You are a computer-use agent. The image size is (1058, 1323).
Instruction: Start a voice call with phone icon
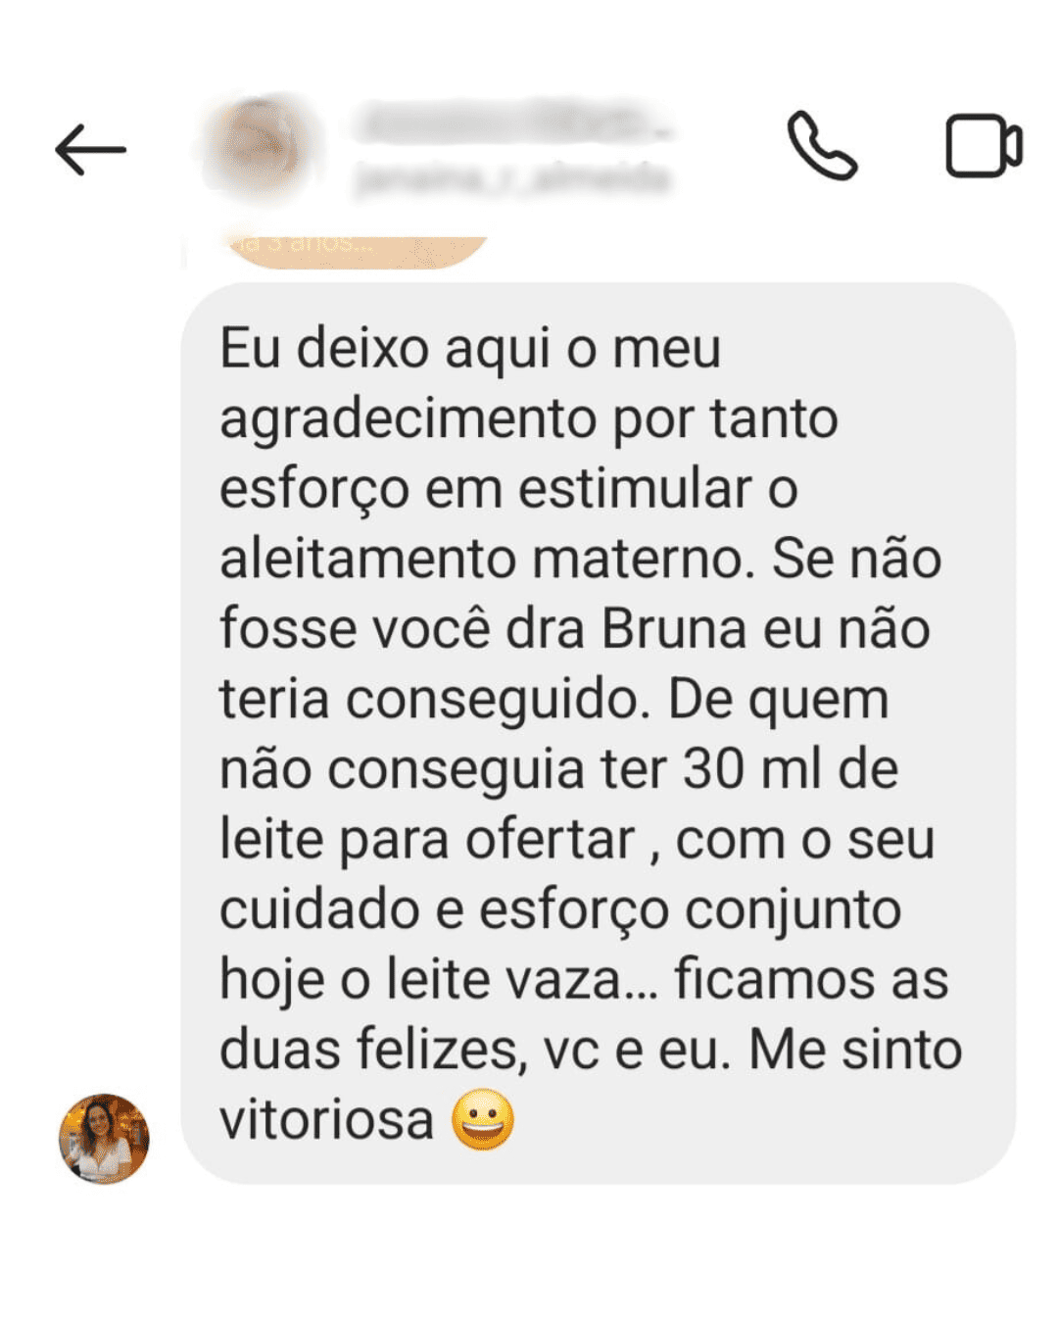822,146
